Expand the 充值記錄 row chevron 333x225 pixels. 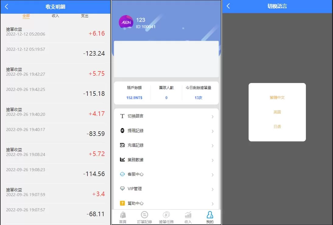(x=213, y=146)
